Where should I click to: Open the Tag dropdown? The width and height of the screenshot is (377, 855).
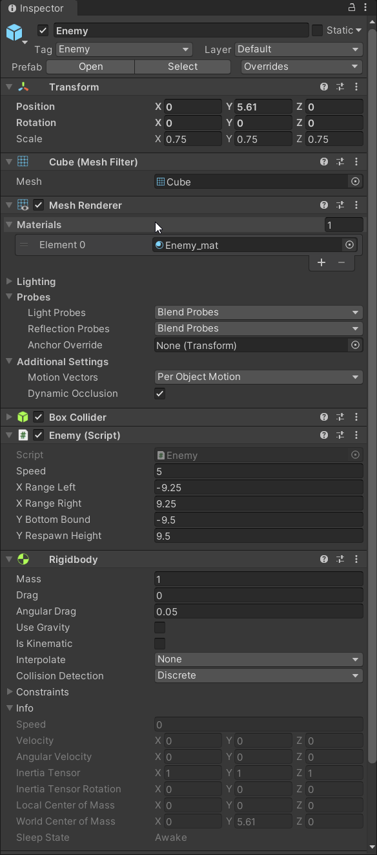125,50
